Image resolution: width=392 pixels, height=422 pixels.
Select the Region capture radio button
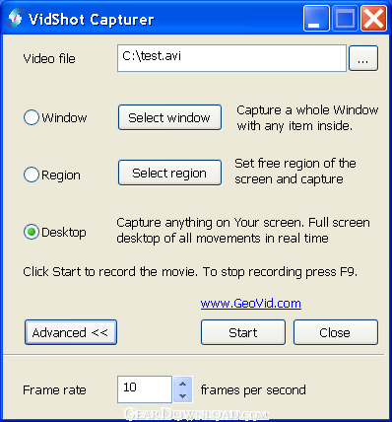pos(32,175)
